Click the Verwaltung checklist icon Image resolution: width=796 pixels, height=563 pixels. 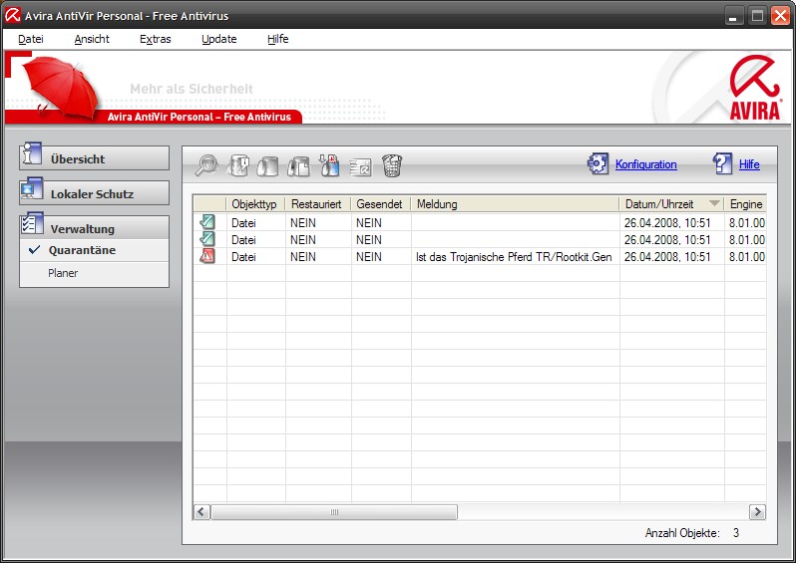(x=32, y=223)
